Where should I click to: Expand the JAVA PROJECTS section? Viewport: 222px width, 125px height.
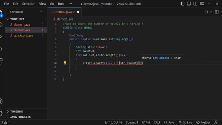coord(26,117)
